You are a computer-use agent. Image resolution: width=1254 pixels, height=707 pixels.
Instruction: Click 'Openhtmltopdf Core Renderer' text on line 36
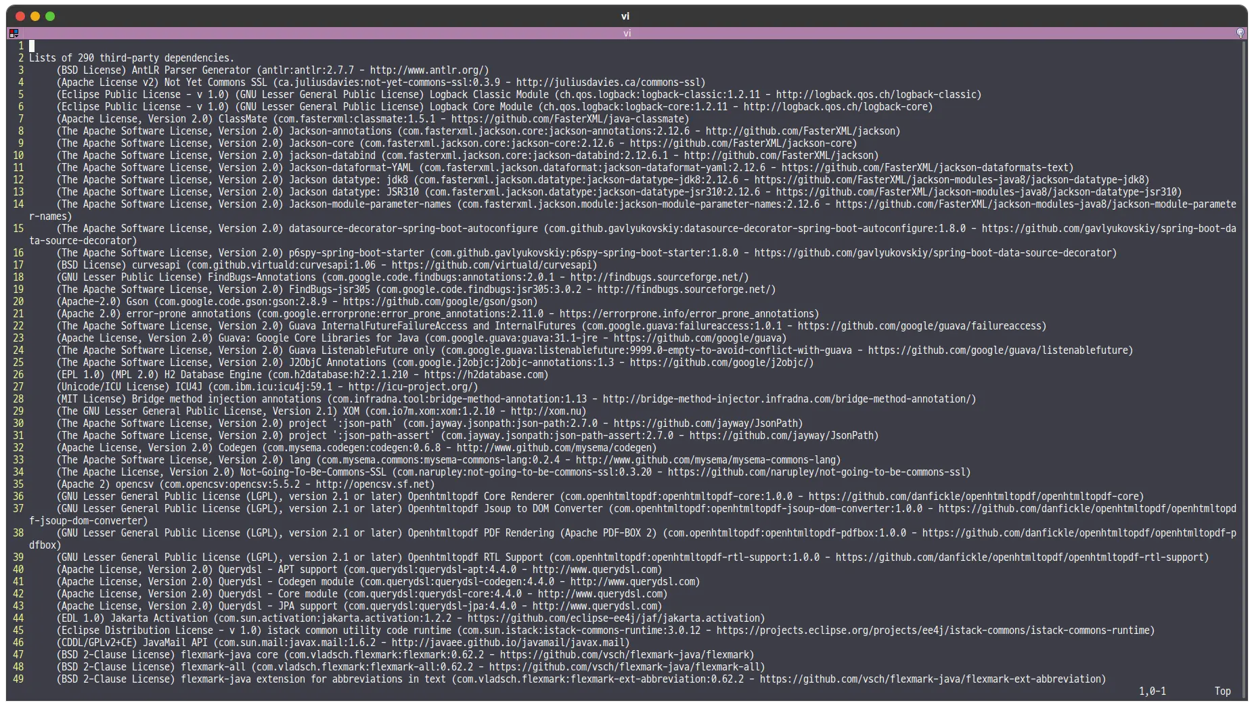point(481,497)
